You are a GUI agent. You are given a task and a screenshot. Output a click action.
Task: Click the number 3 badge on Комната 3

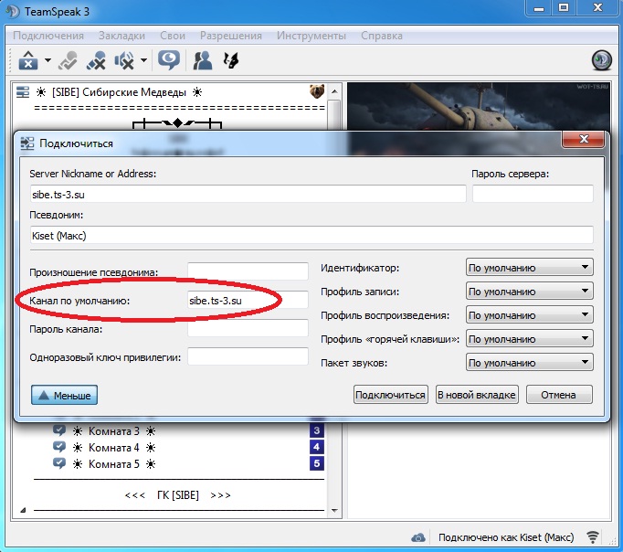click(x=317, y=430)
